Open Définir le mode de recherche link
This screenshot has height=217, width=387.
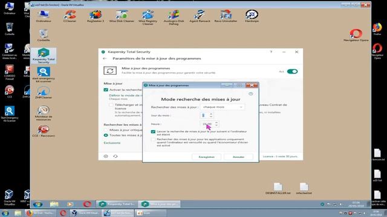pyautogui.click(x=125, y=95)
